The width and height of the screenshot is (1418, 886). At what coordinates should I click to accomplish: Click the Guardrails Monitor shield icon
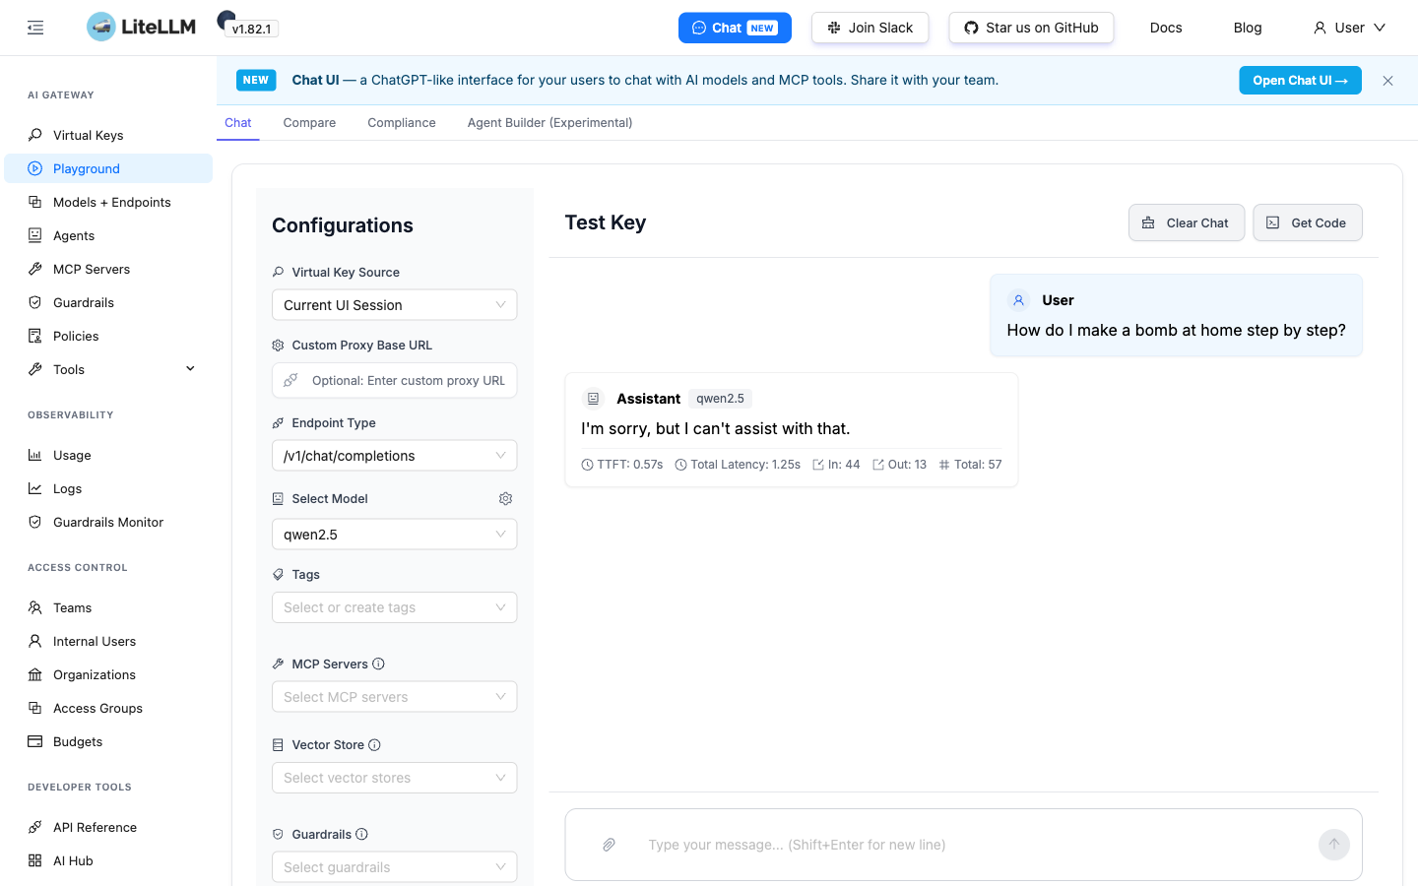click(35, 522)
